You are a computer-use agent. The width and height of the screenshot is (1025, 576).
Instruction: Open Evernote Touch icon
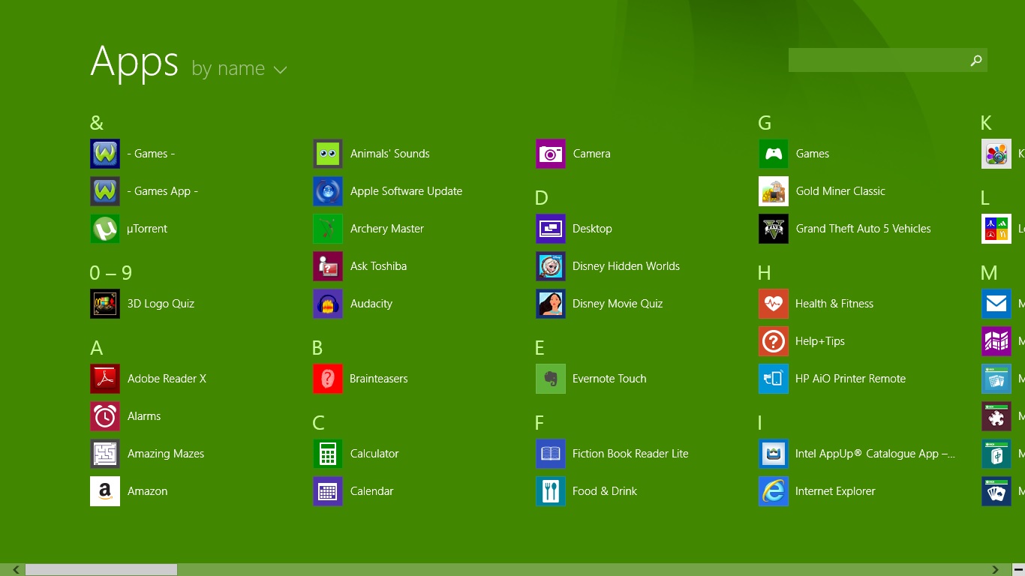pyautogui.click(x=551, y=379)
